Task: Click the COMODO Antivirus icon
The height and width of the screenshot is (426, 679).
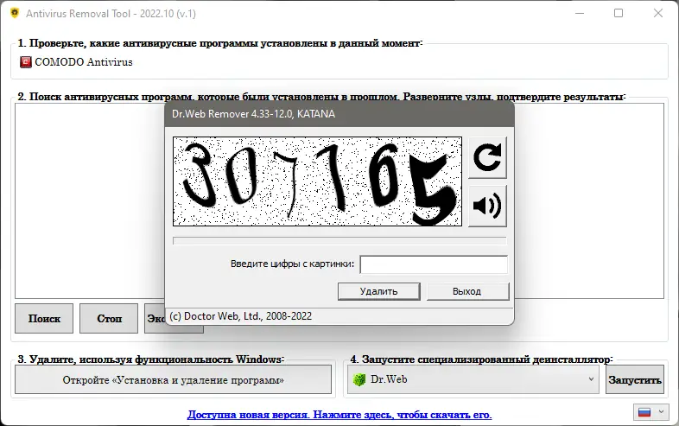Action: point(26,62)
